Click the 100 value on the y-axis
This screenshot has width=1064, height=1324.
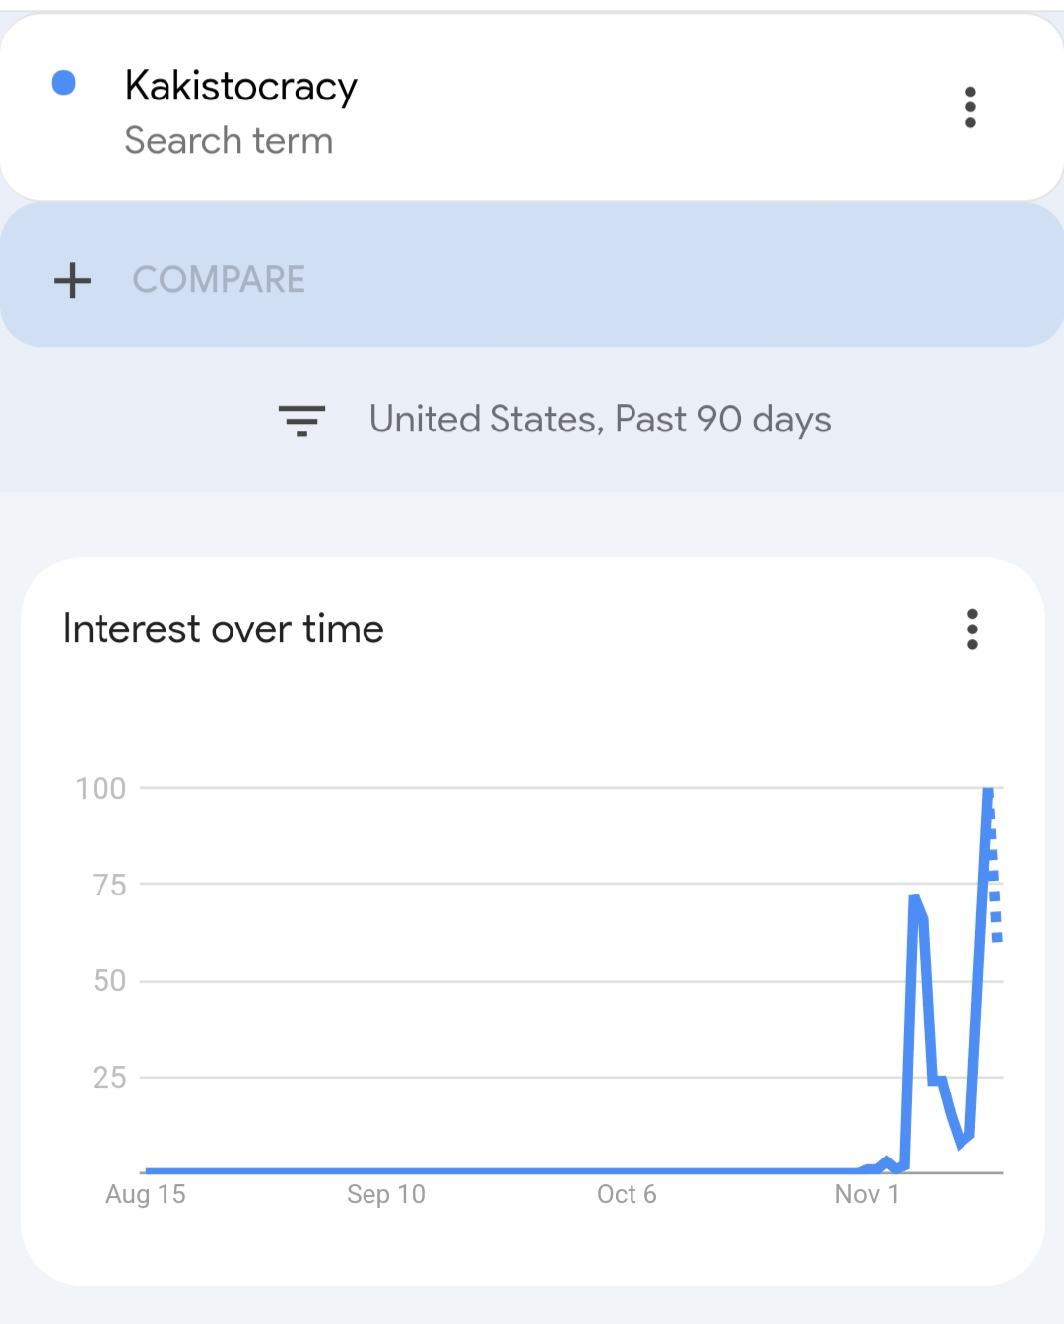pyautogui.click(x=101, y=789)
